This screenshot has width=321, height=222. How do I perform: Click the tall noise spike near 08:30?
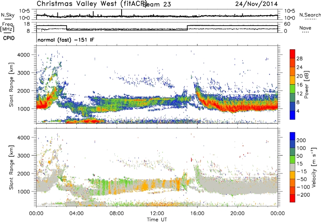coord(122,13)
